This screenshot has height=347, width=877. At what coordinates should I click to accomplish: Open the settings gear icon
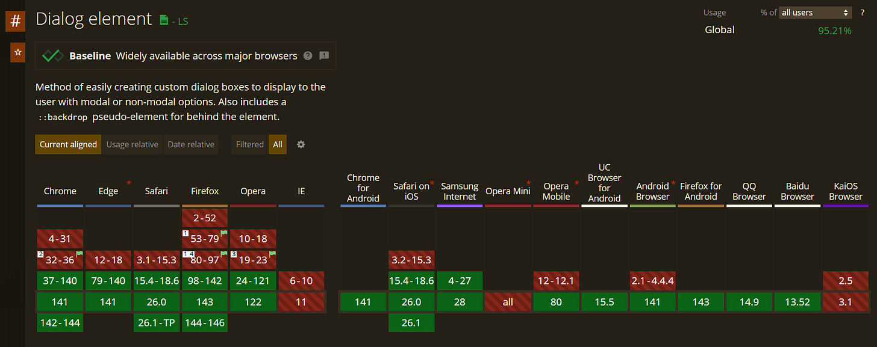pyautogui.click(x=301, y=144)
